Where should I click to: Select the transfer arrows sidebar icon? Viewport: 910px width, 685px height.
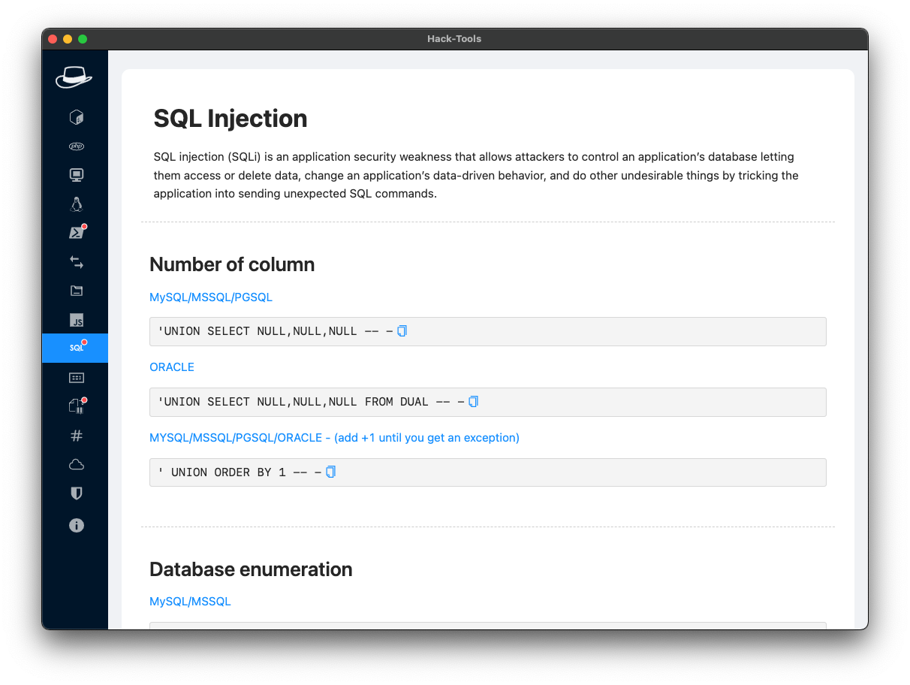[x=76, y=262]
